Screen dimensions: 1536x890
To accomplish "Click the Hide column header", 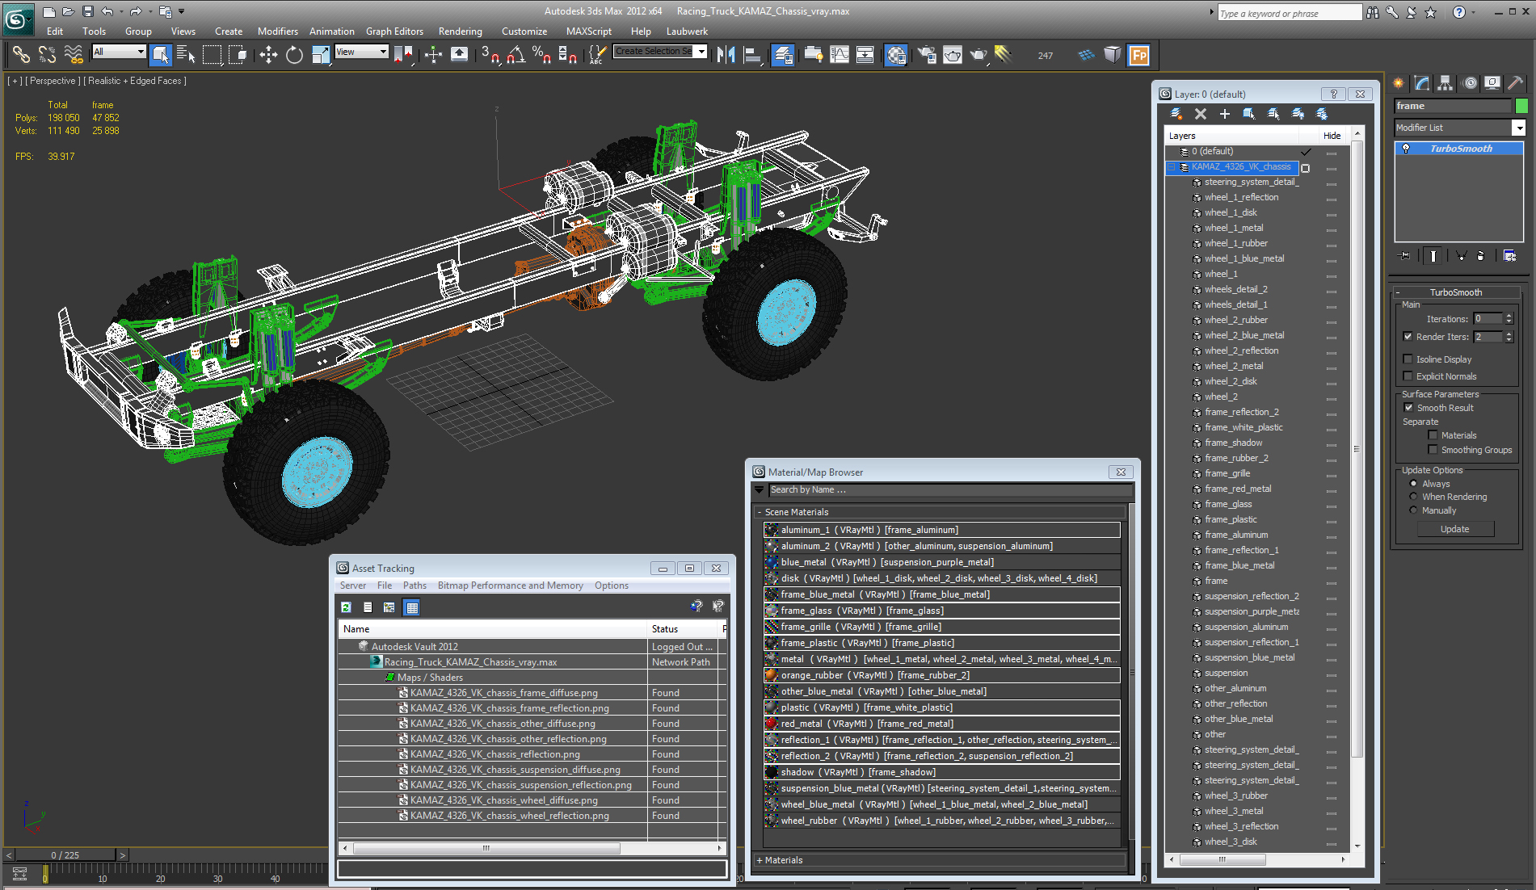I will (x=1332, y=136).
